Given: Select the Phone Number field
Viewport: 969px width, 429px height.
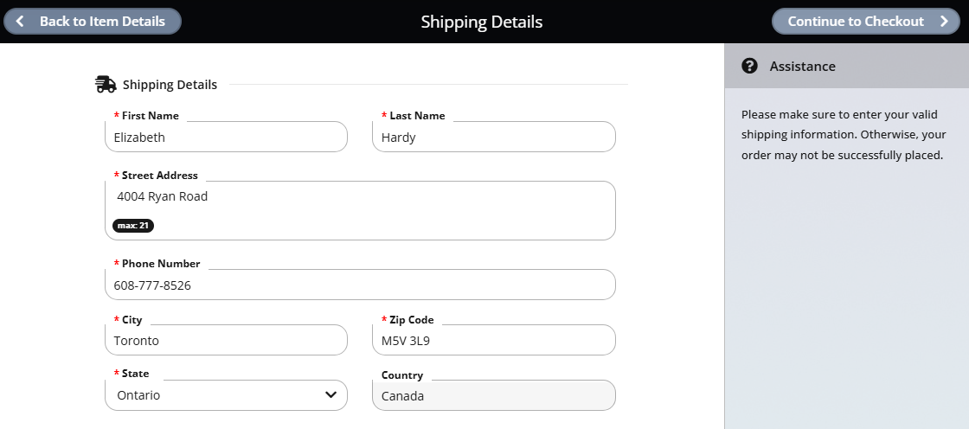Looking at the screenshot, I should click(360, 285).
